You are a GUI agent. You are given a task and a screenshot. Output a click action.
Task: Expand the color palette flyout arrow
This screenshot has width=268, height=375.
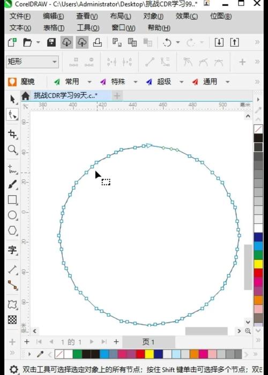click(258, 99)
